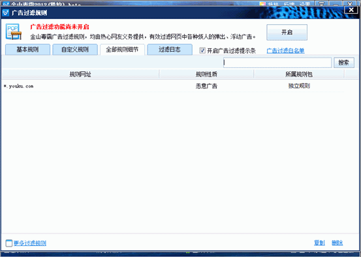The width and height of the screenshot is (361, 257).
Task: Click the 搜索 button
Action: click(x=344, y=63)
